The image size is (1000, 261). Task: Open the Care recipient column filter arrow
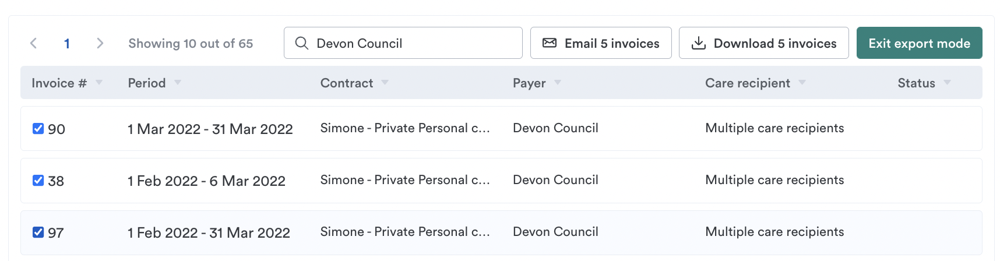(802, 83)
